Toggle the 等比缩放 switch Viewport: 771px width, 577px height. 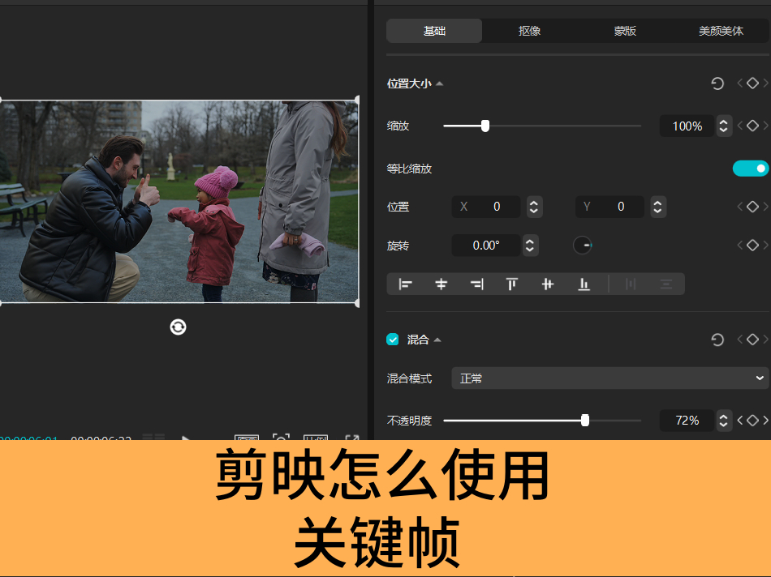point(751,169)
